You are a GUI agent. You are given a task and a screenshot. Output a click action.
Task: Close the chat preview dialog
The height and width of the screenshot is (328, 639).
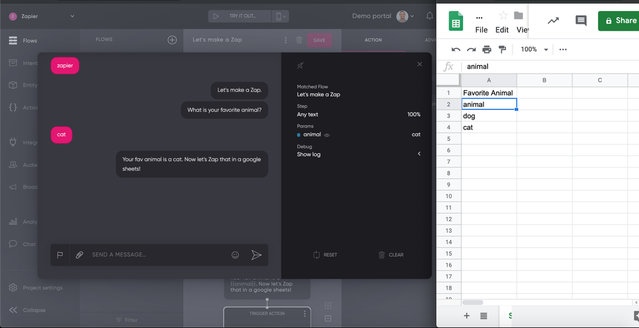420,64
